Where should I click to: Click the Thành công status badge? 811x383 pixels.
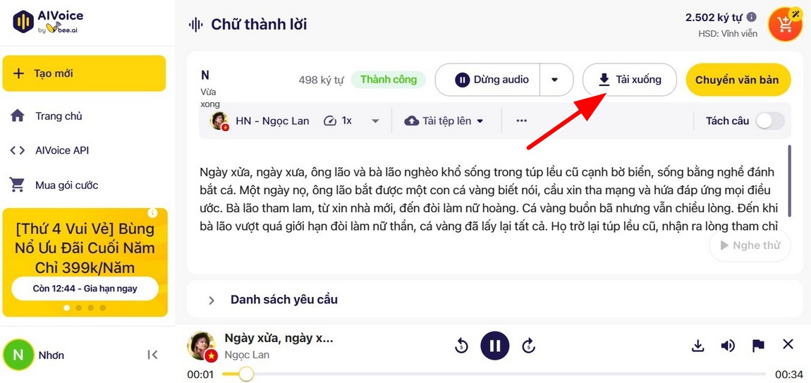pos(389,80)
